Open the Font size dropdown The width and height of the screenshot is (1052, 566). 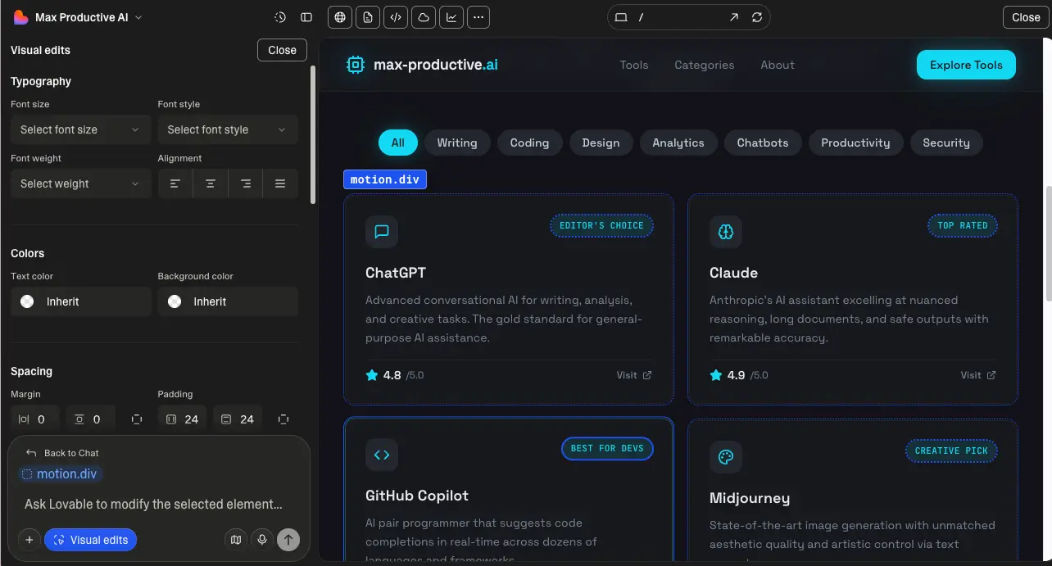coord(80,129)
